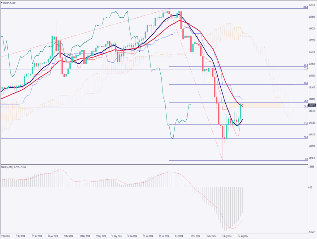Image resolution: width=317 pixels, height=239 pixels.
Task: Click the 156.170 price scale label
Action: pyautogui.click(x=312, y=52)
